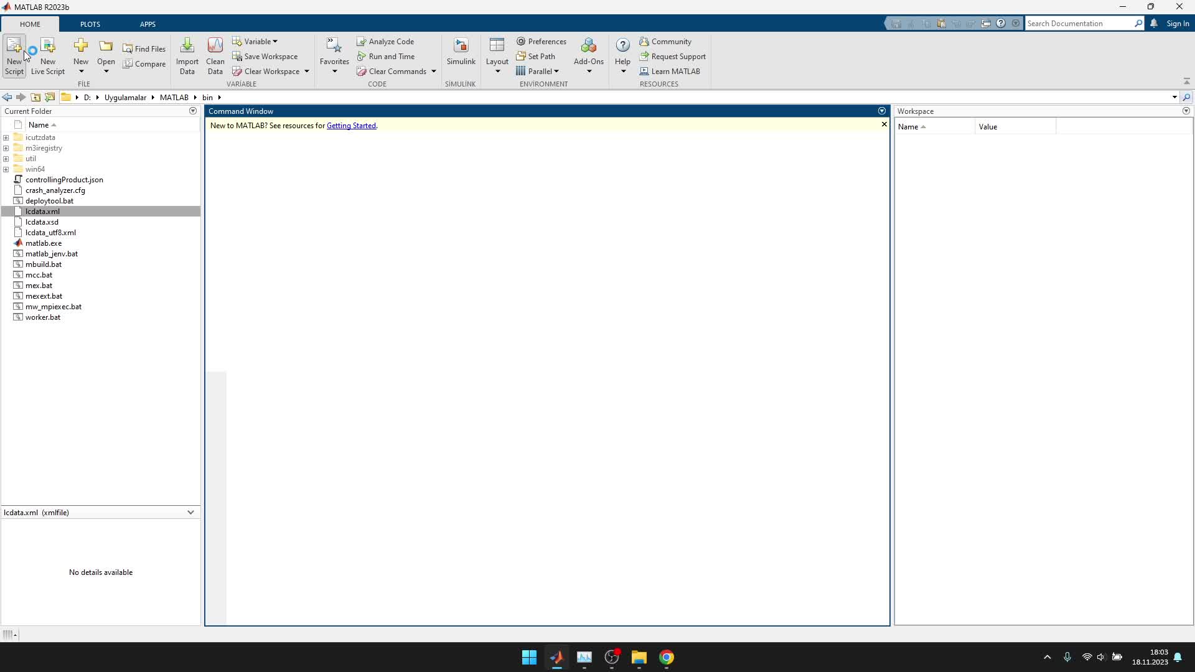Viewport: 1195px width, 672px height.
Task: Click Analyze Code
Action: point(386,41)
